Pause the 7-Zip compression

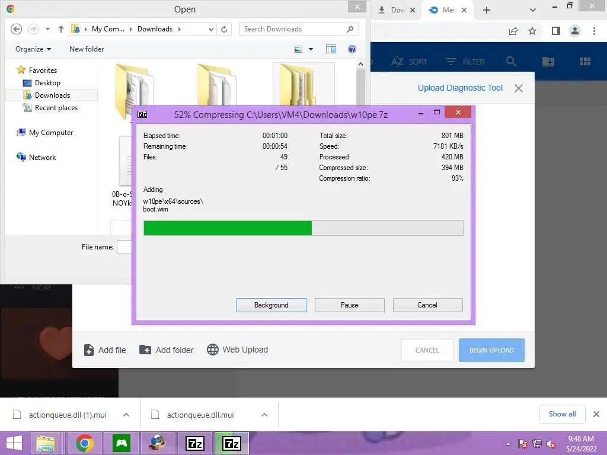click(349, 305)
